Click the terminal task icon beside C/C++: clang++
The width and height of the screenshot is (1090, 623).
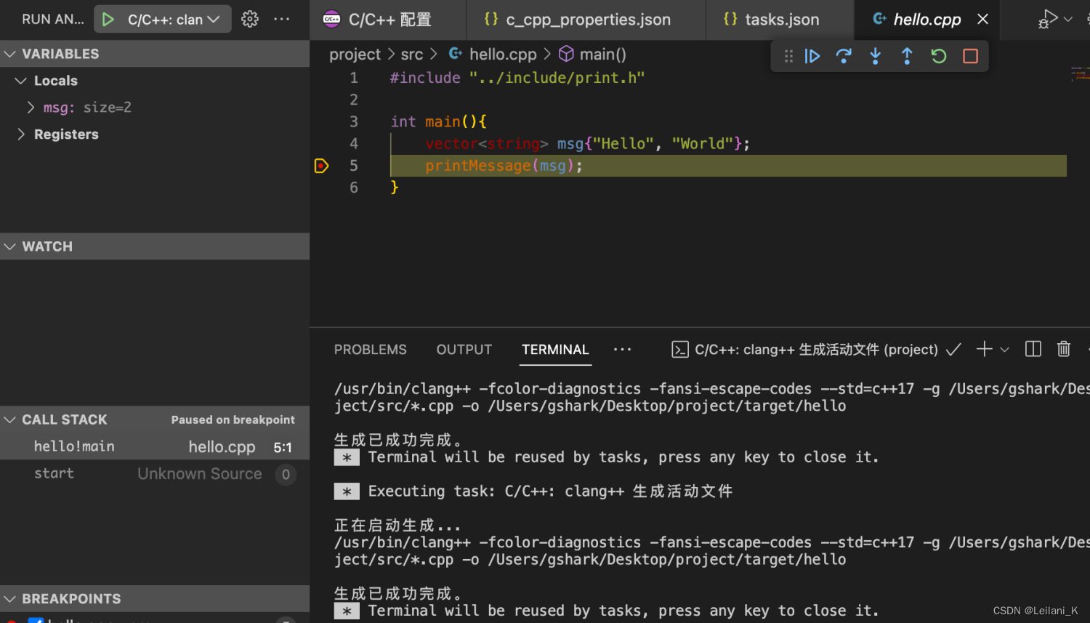click(x=680, y=350)
